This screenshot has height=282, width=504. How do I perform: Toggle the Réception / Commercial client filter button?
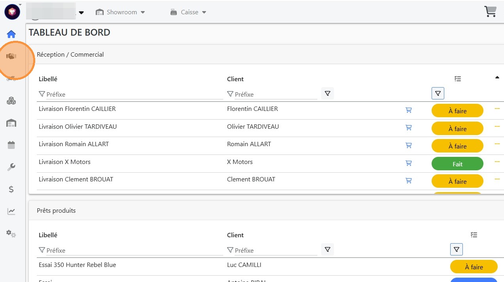pos(327,93)
